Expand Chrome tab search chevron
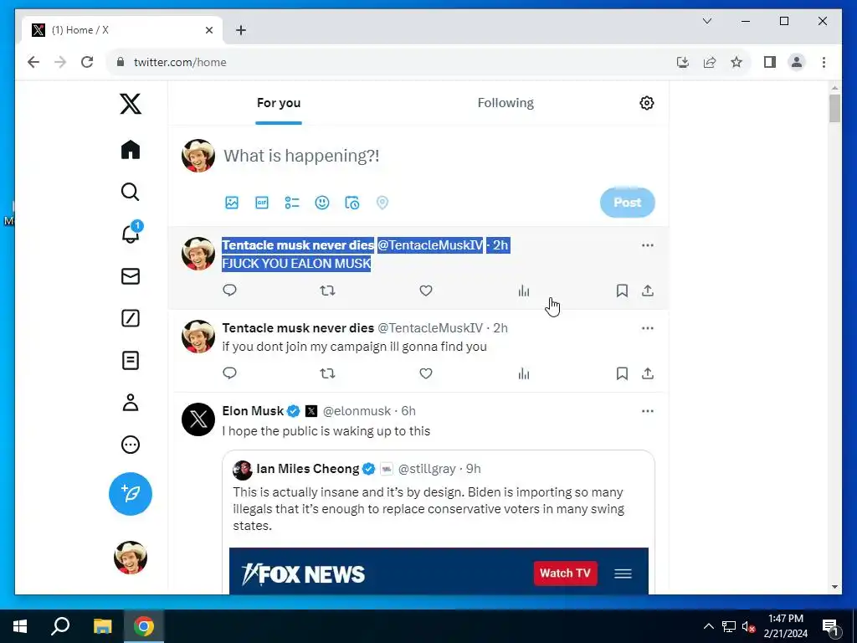857x643 pixels. [x=707, y=21]
